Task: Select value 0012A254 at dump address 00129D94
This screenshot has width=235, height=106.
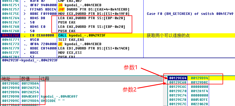Action: 30,92
